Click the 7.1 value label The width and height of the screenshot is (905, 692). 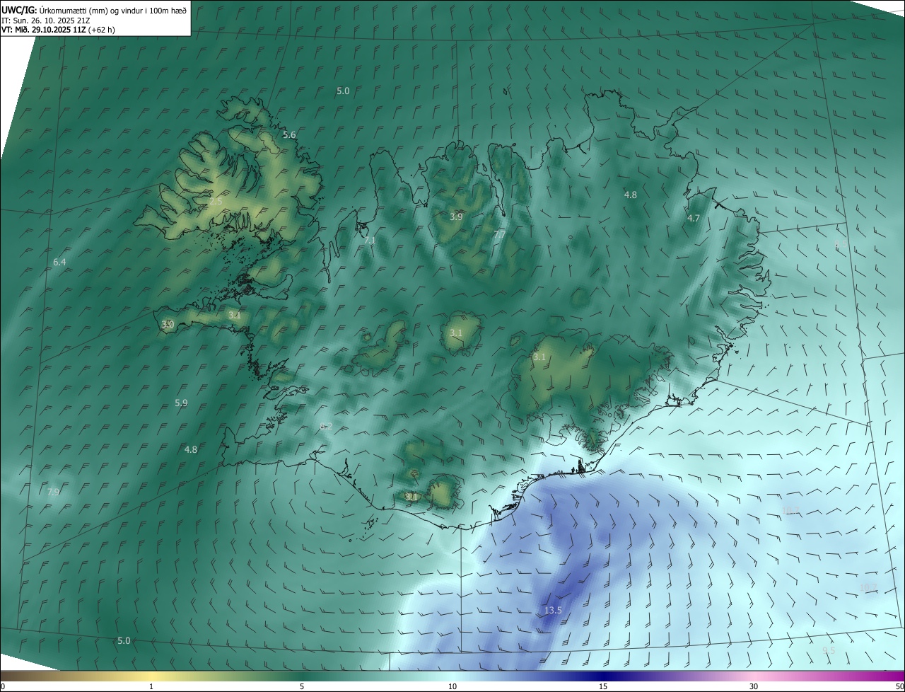[369, 240]
